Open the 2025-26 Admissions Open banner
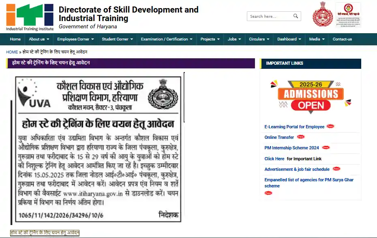The width and height of the screenshot is (377, 238). pos(311,95)
